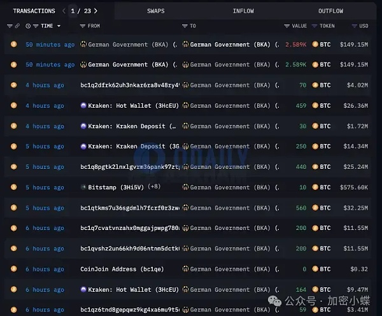Open the VALUE column filter

pyautogui.click(x=286, y=26)
